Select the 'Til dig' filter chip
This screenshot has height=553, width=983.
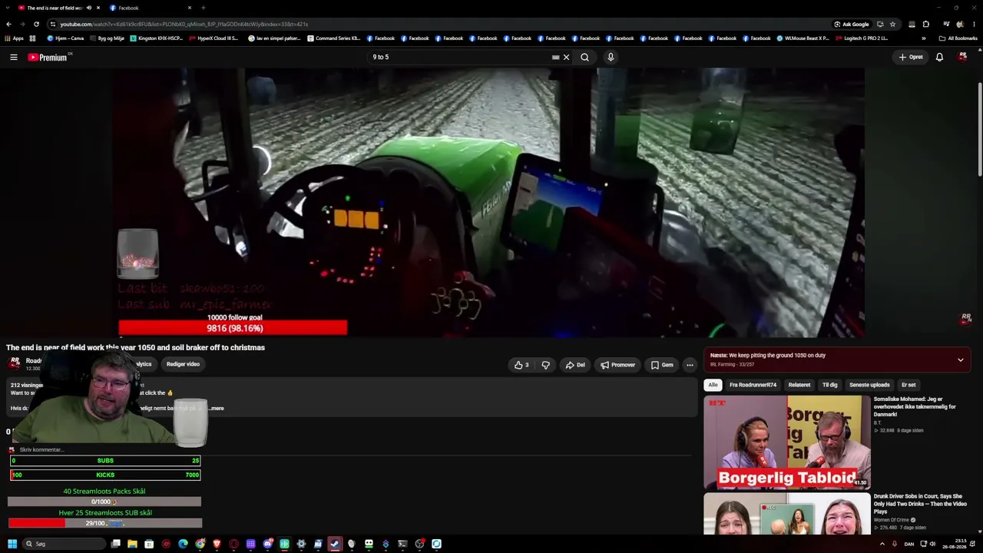[x=830, y=385]
